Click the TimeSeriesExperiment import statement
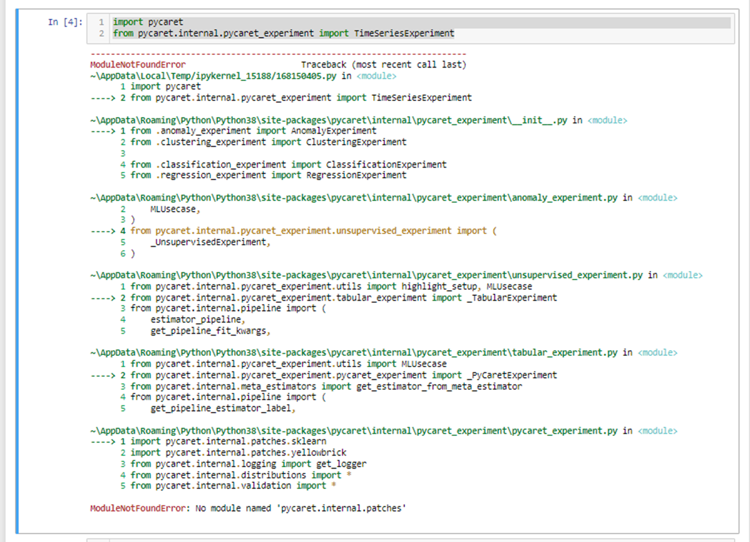The height and width of the screenshot is (542, 750). coord(283,33)
